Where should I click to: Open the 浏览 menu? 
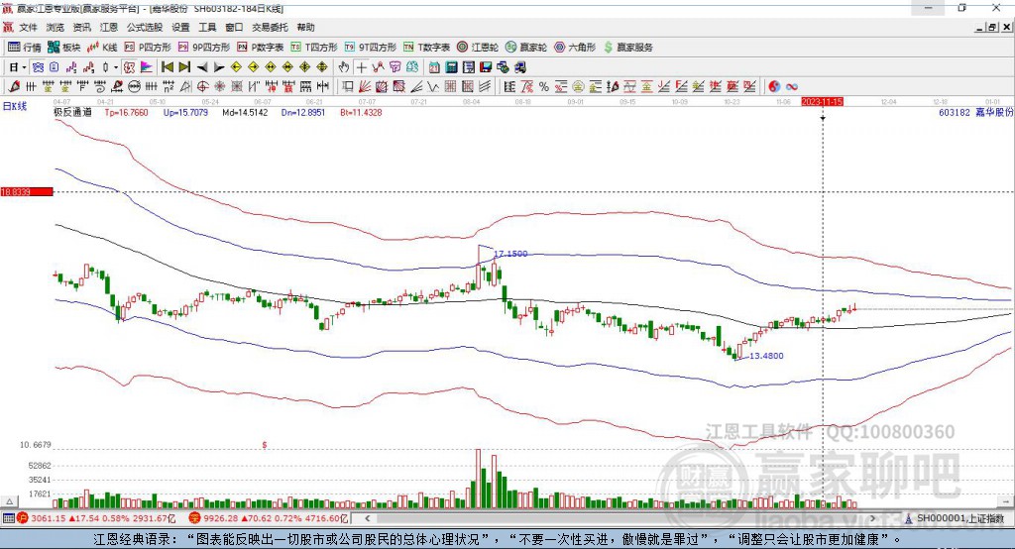pos(56,27)
